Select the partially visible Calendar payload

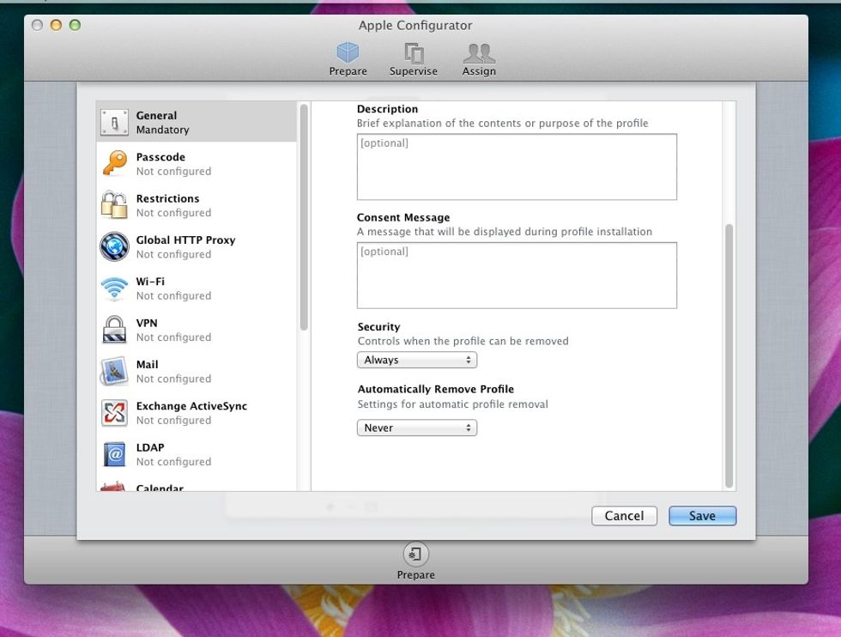[160, 488]
